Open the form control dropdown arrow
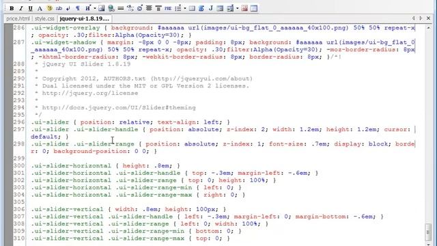Viewport: 437px width, 246px height. click(x=237, y=8)
